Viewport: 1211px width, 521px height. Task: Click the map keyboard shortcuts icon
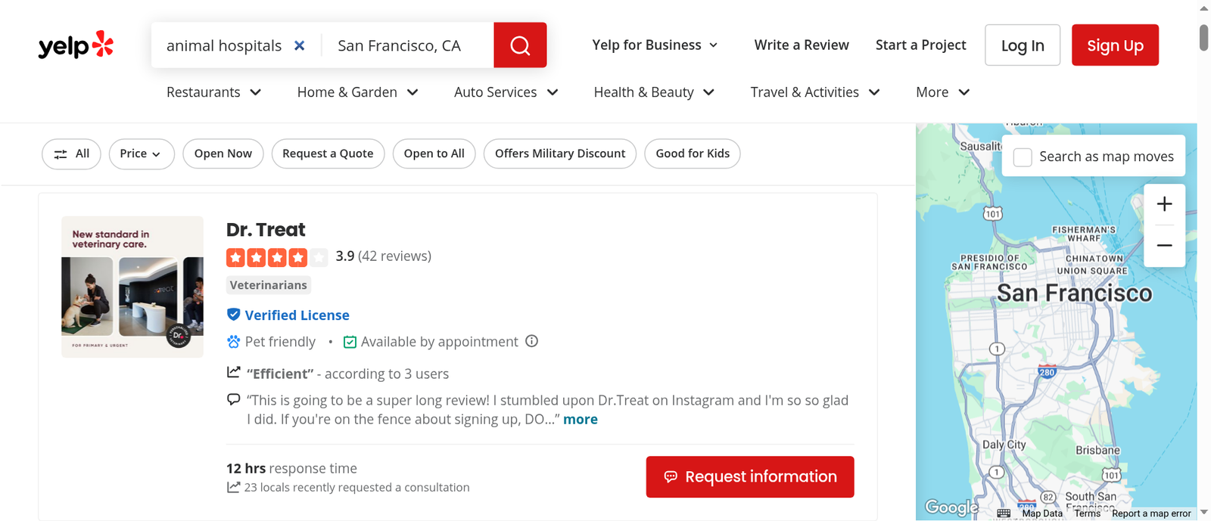pos(1004,513)
